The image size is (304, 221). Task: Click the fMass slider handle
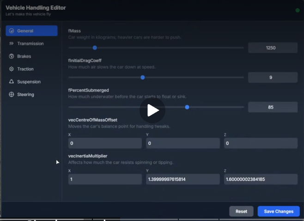coord(95,48)
